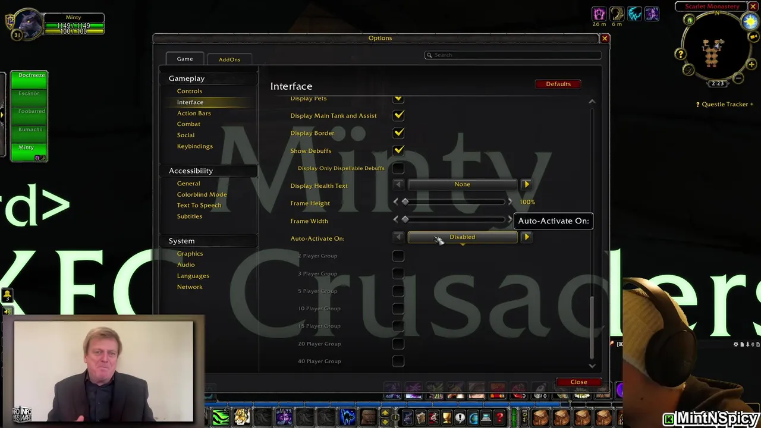Open Combat settings category
The image size is (761, 428).
click(188, 124)
